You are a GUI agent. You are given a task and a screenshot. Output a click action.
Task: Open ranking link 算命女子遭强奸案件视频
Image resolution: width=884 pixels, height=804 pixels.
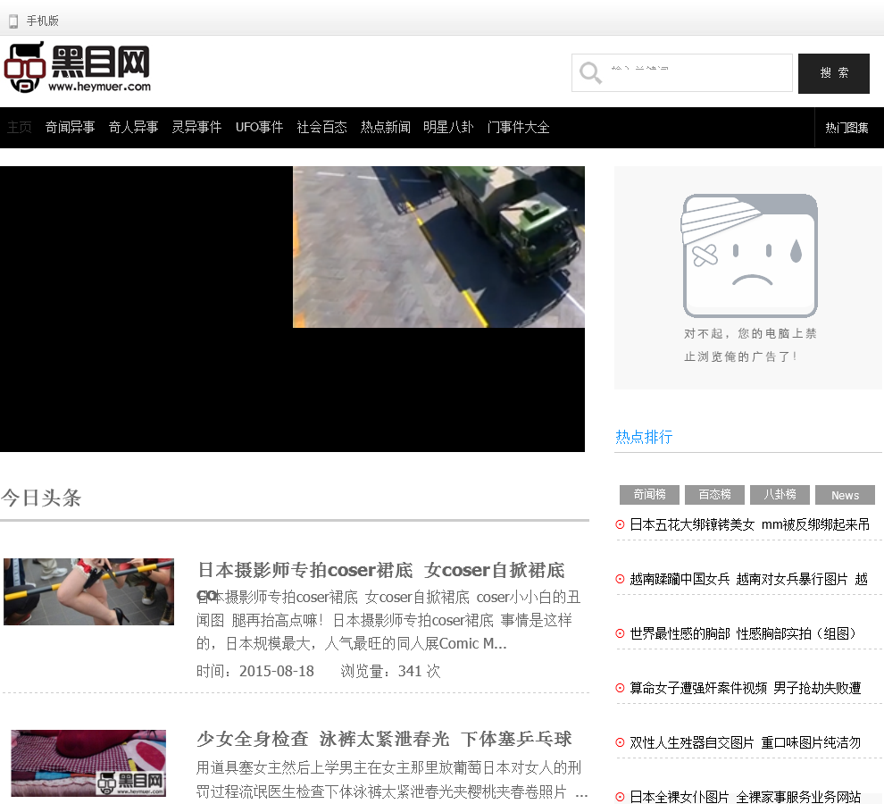click(746, 689)
